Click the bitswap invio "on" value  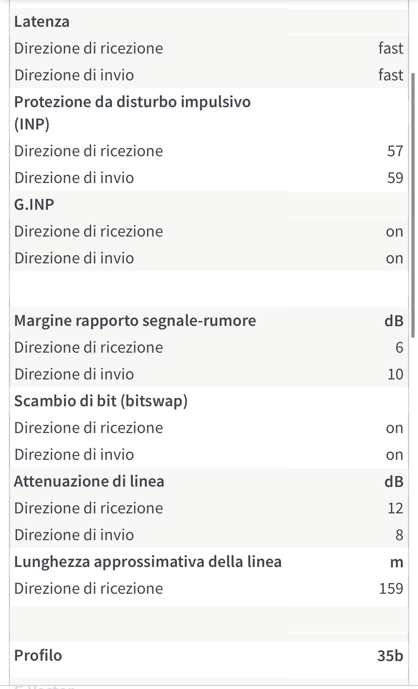click(x=394, y=455)
